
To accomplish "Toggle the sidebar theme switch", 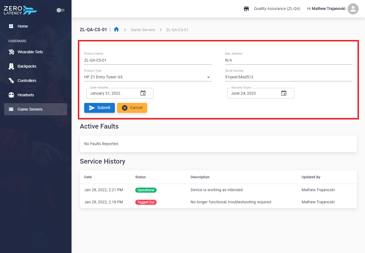I will (x=60, y=10).
